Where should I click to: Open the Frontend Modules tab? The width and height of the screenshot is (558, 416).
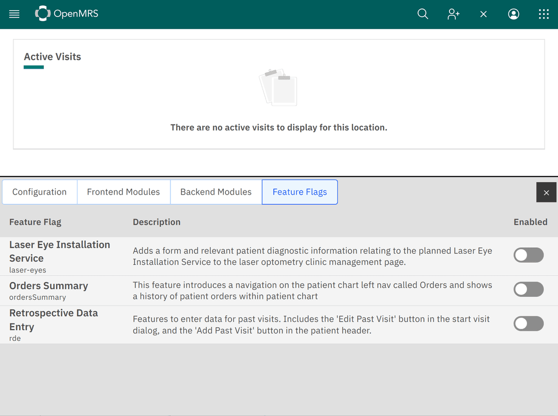click(123, 191)
